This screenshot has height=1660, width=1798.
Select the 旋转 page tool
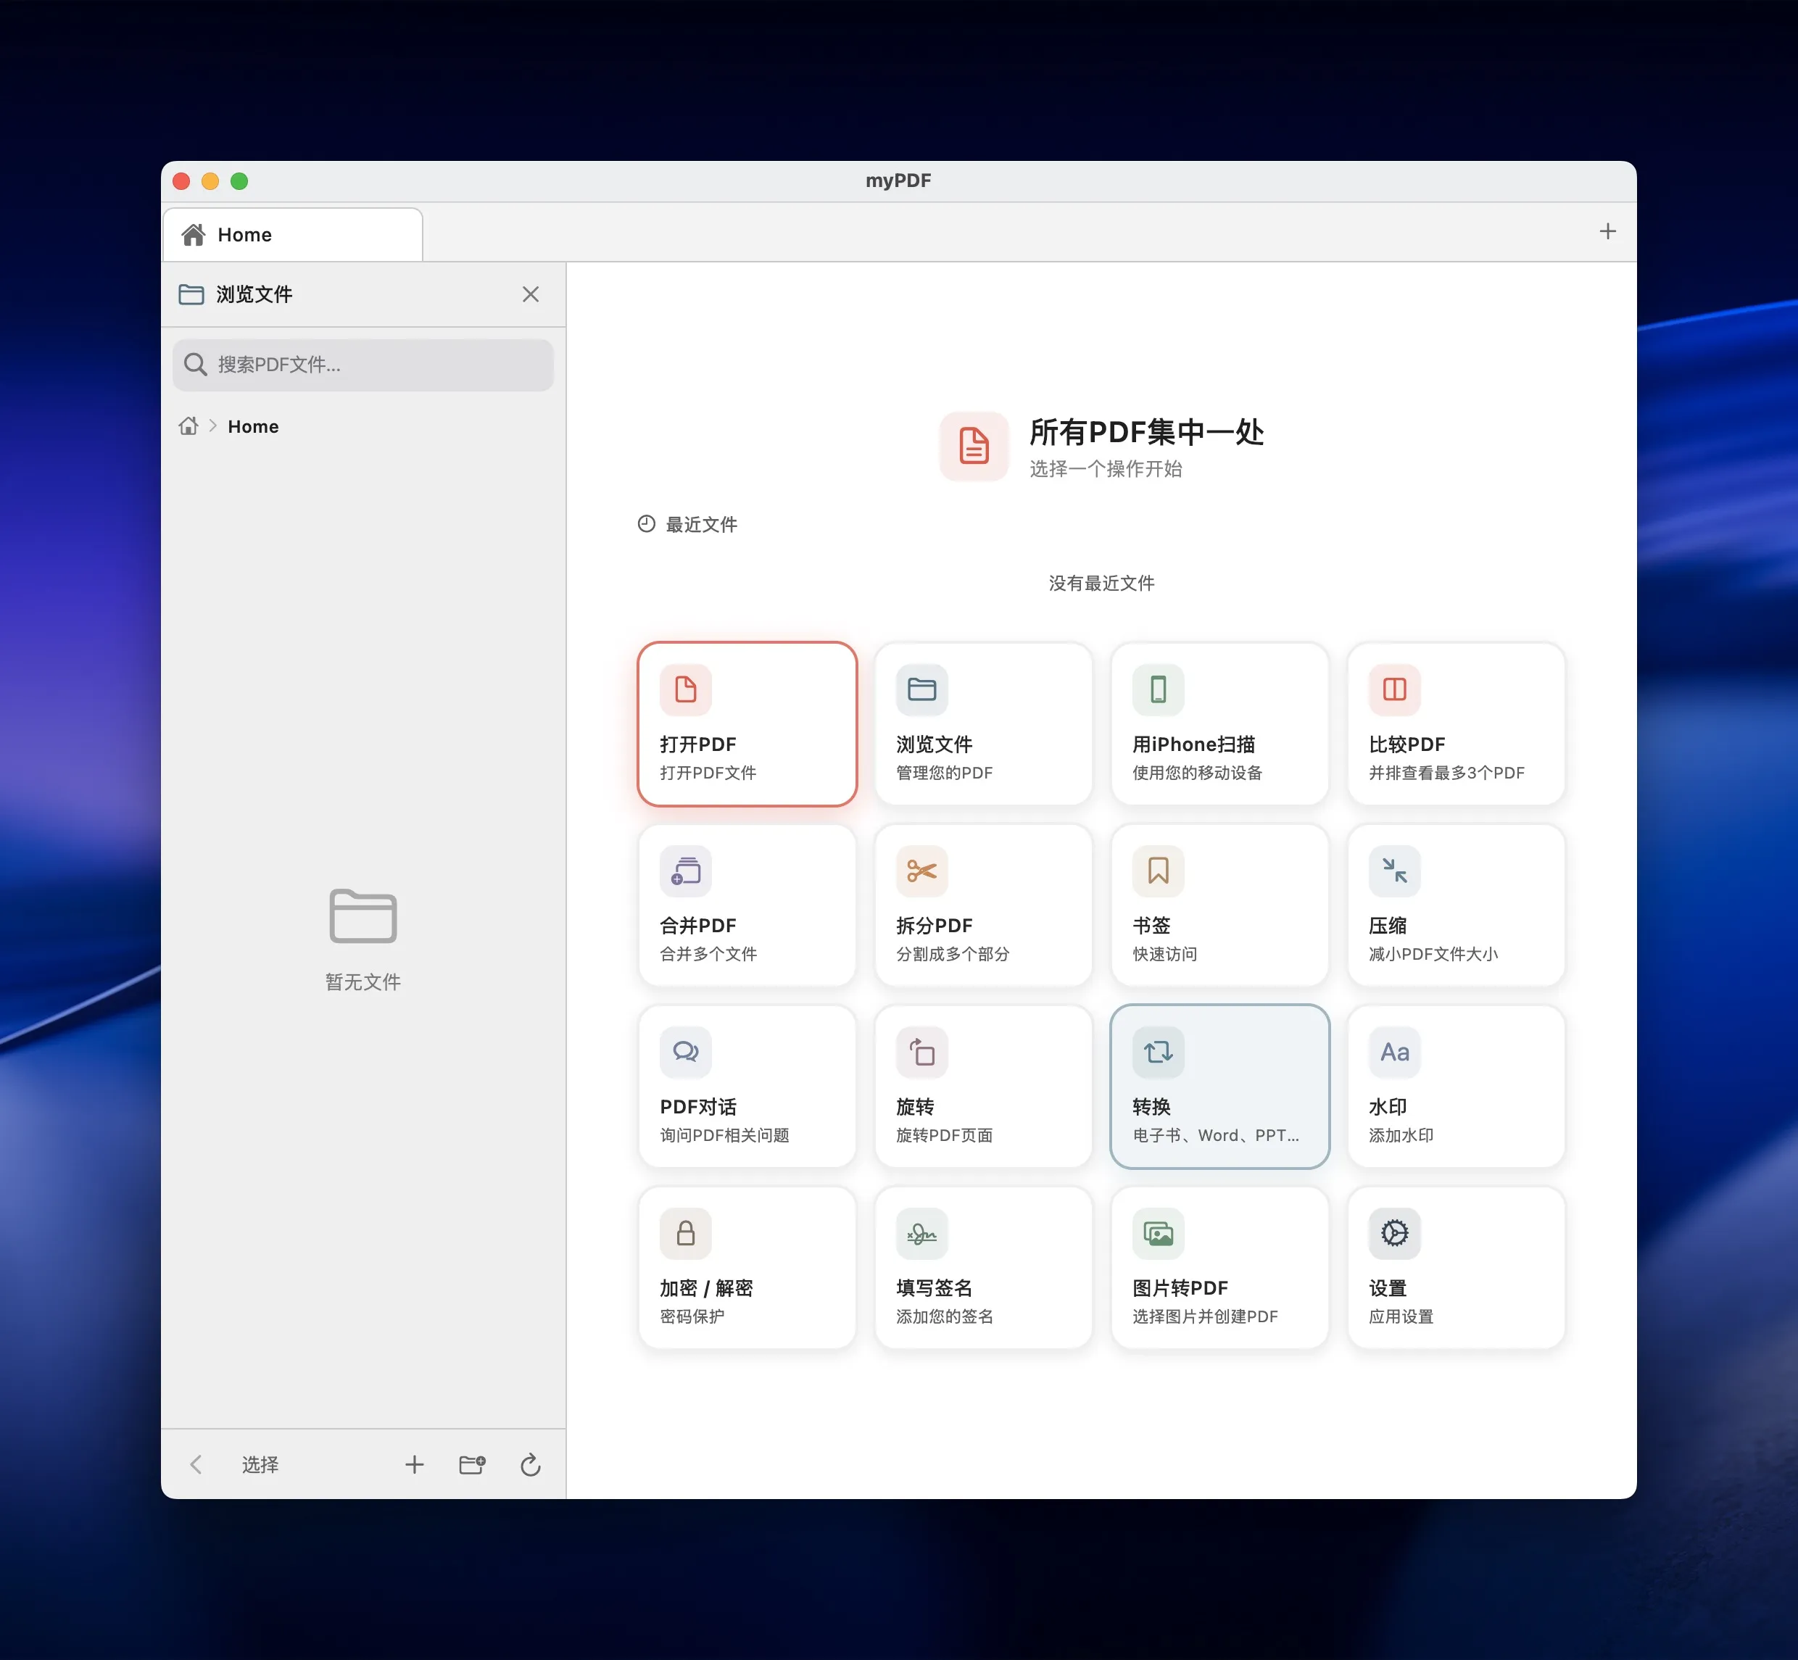[x=983, y=1087]
